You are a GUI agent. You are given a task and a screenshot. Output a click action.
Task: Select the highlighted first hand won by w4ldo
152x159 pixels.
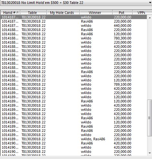(x=74, y=17)
